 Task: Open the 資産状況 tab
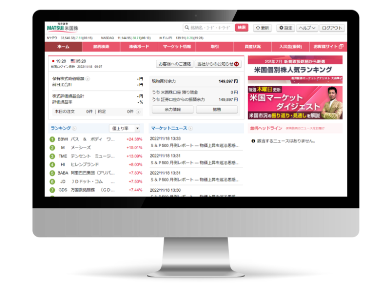pos(252,47)
